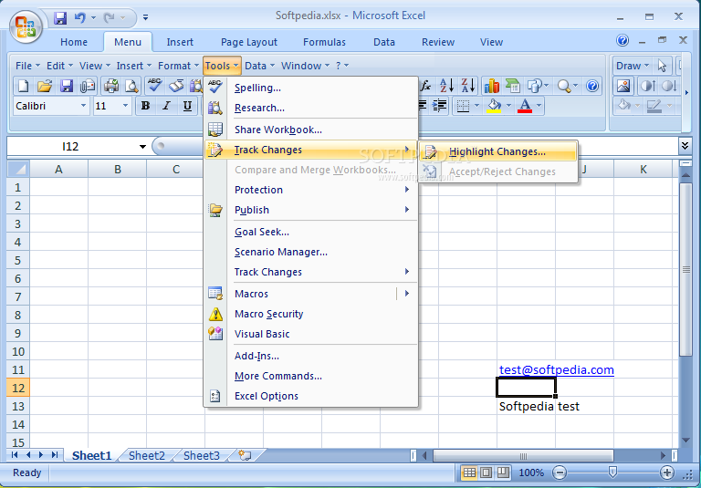This screenshot has height=488, width=701.
Task: Sort descending with the Z-to-A icon
Action: pyautogui.click(x=467, y=86)
